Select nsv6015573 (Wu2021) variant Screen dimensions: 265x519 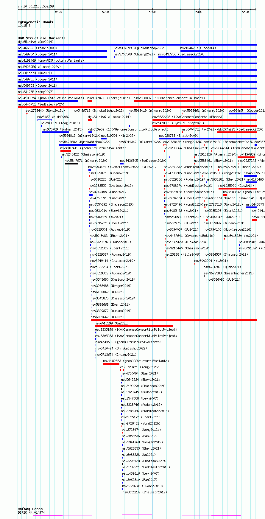(35, 73)
